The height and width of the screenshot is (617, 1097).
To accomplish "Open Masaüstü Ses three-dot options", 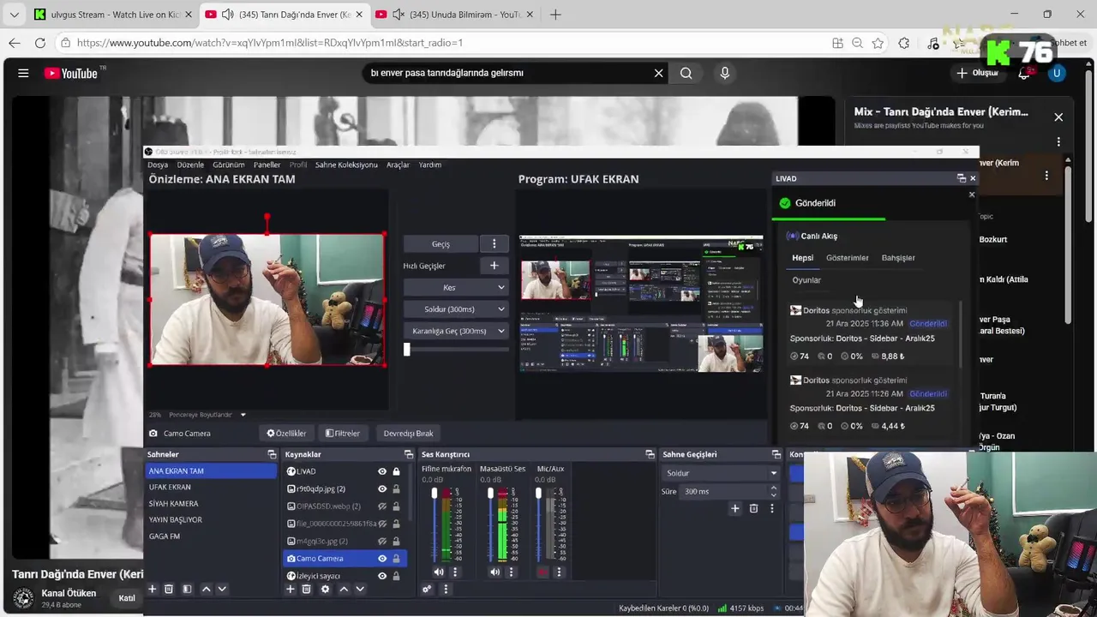I will point(511,572).
